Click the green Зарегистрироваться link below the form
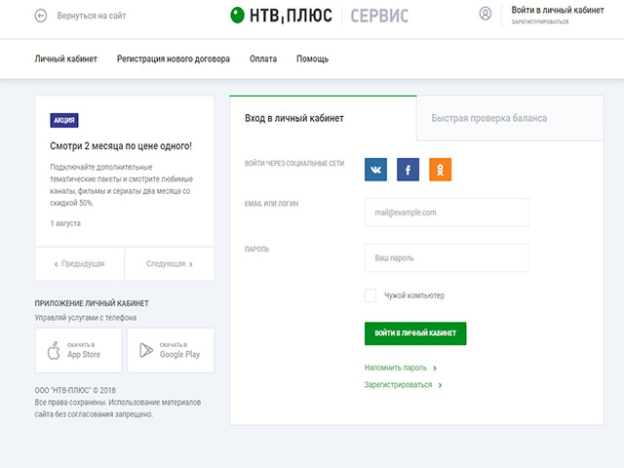Image resolution: width=624 pixels, height=468 pixels. [x=399, y=385]
